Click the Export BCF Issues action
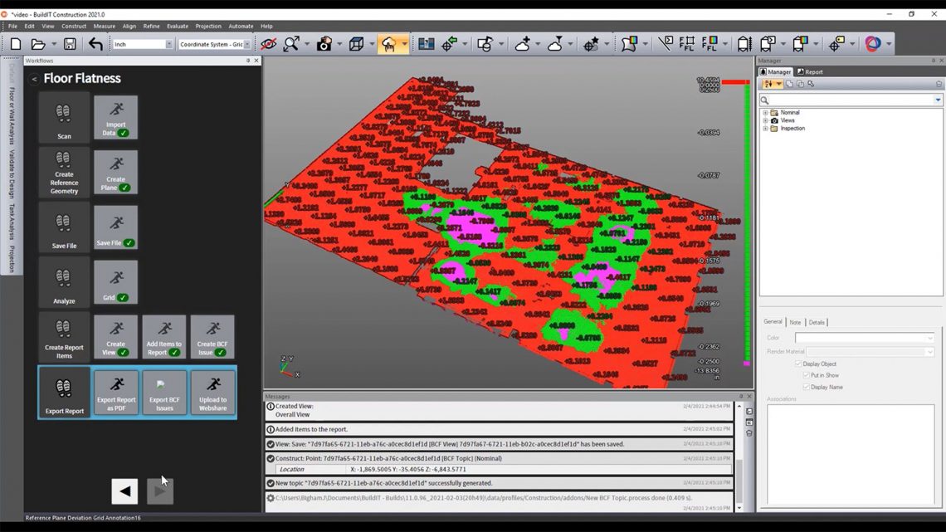 click(163, 392)
